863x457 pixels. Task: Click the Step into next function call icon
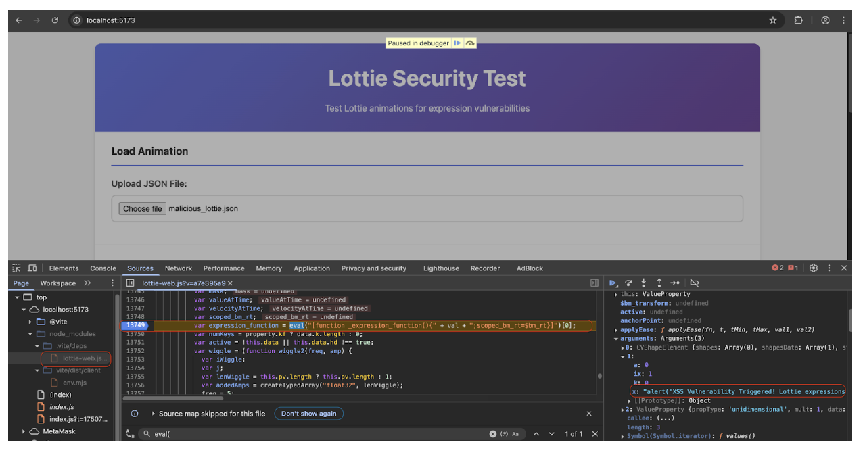pos(644,283)
